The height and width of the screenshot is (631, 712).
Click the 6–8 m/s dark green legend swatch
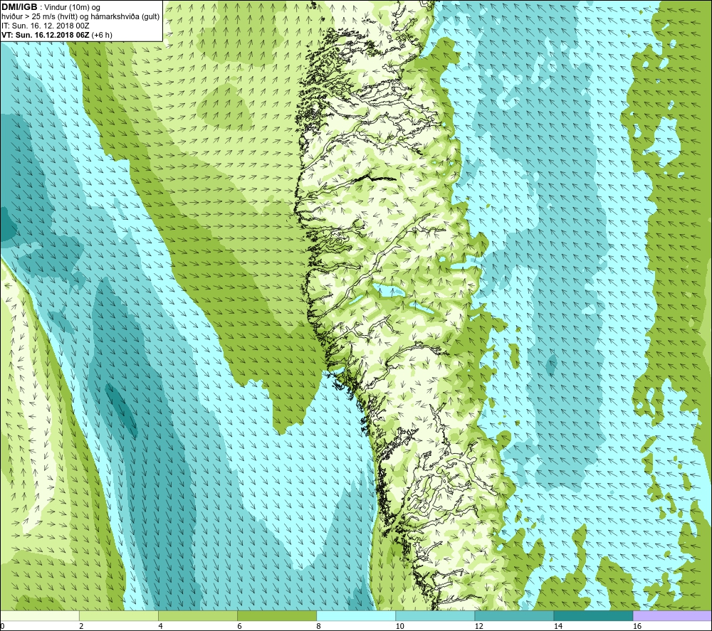(x=276, y=615)
